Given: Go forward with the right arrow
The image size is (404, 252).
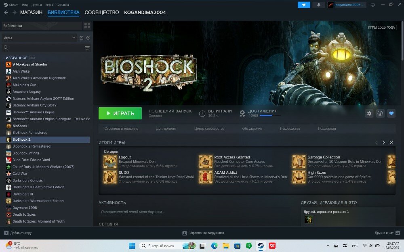Looking at the screenshot, I should tap(15, 12).
